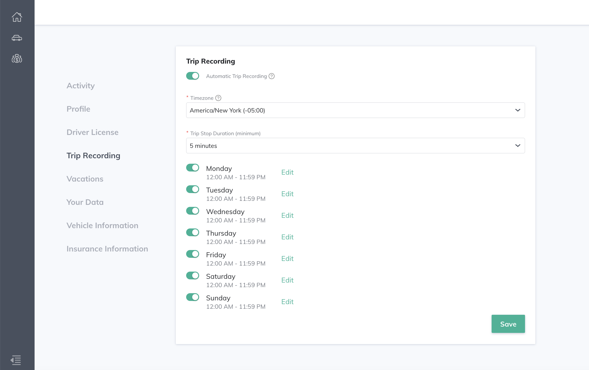Edit Wednesday's recording hours
589x370 pixels.
click(x=287, y=215)
